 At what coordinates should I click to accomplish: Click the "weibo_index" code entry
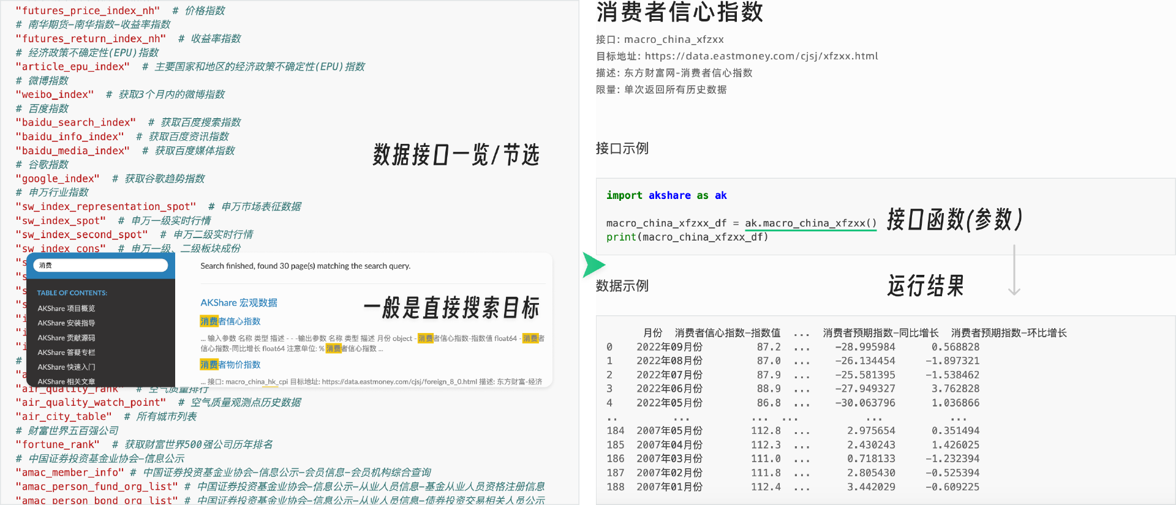(x=55, y=94)
